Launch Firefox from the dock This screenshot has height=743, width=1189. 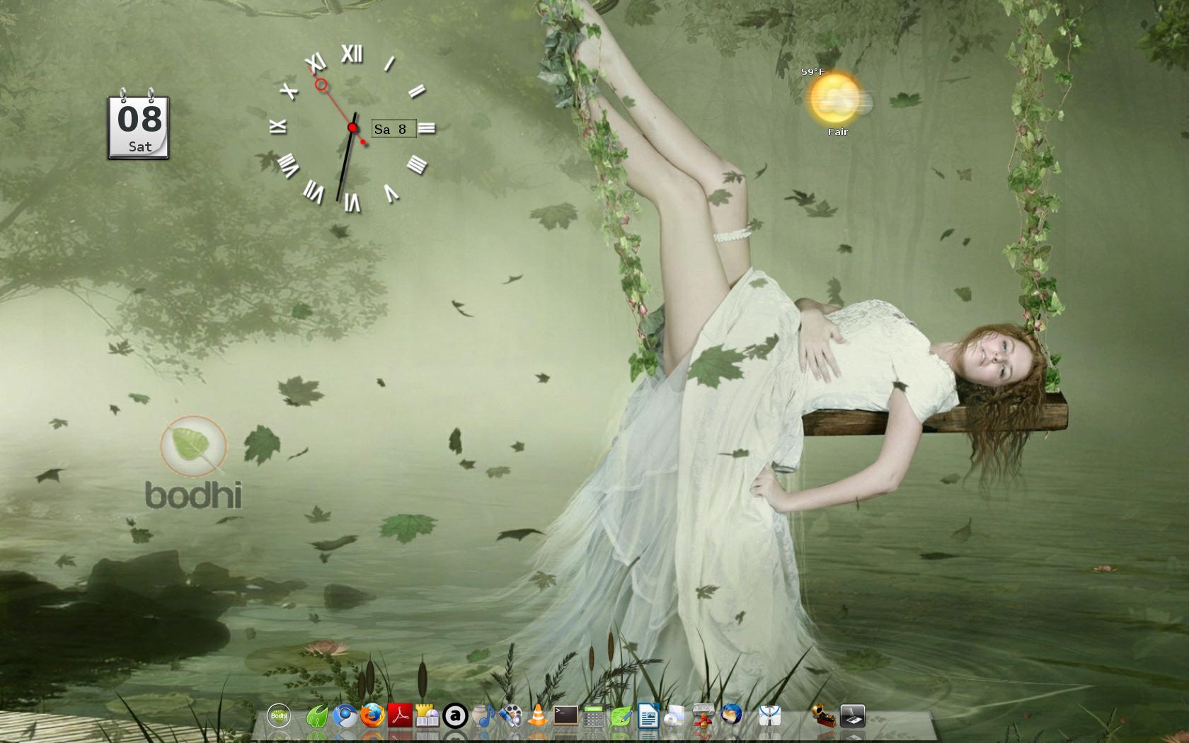pos(372,716)
